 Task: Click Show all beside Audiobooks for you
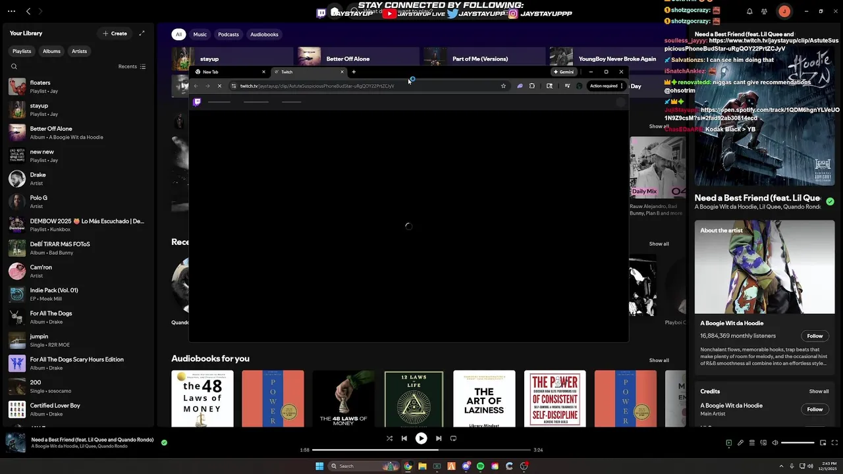click(x=659, y=360)
